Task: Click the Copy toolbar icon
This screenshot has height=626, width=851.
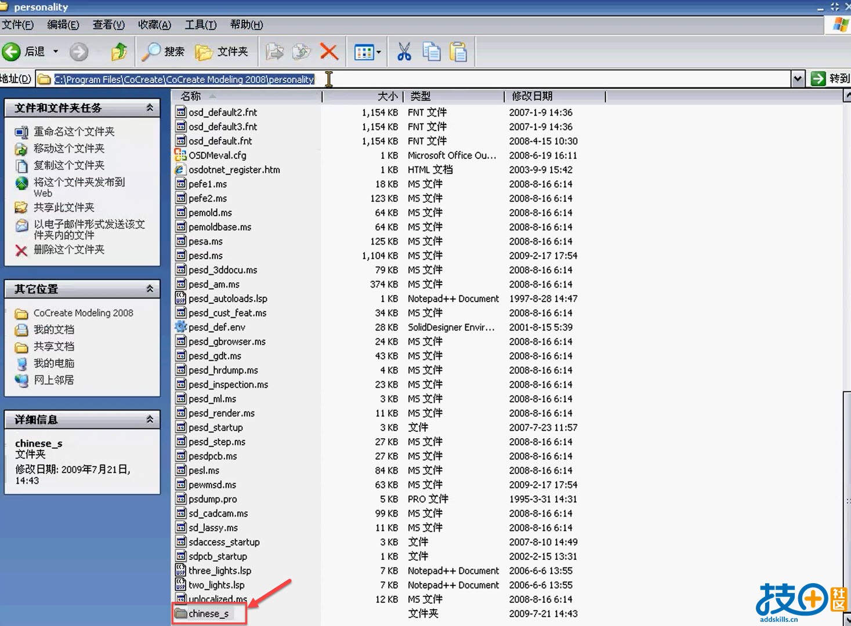Action: 432,52
